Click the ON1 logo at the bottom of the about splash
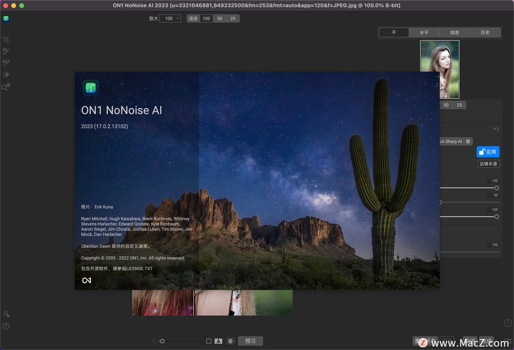The width and height of the screenshot is (514, 350). pos(86,280)
